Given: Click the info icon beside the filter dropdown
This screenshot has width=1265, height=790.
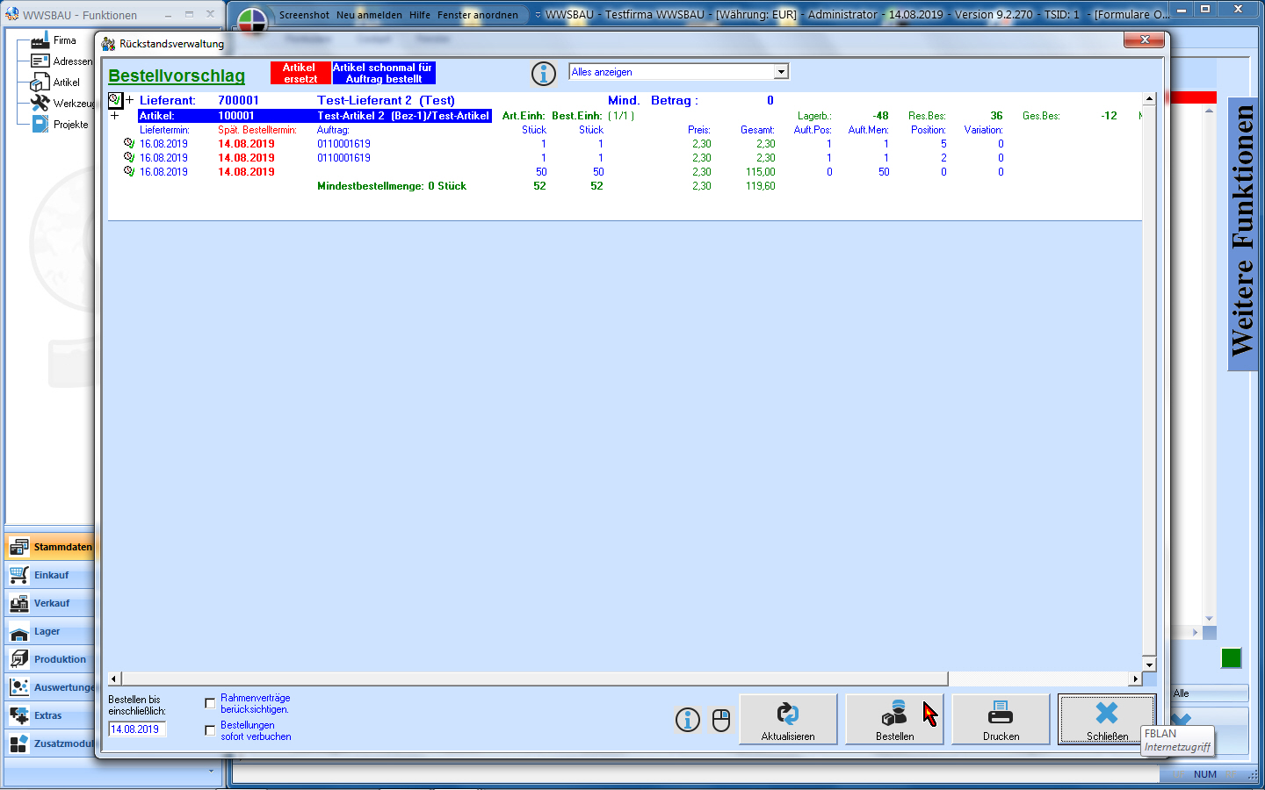Looking at the screenshot, I should pos(544,74).
